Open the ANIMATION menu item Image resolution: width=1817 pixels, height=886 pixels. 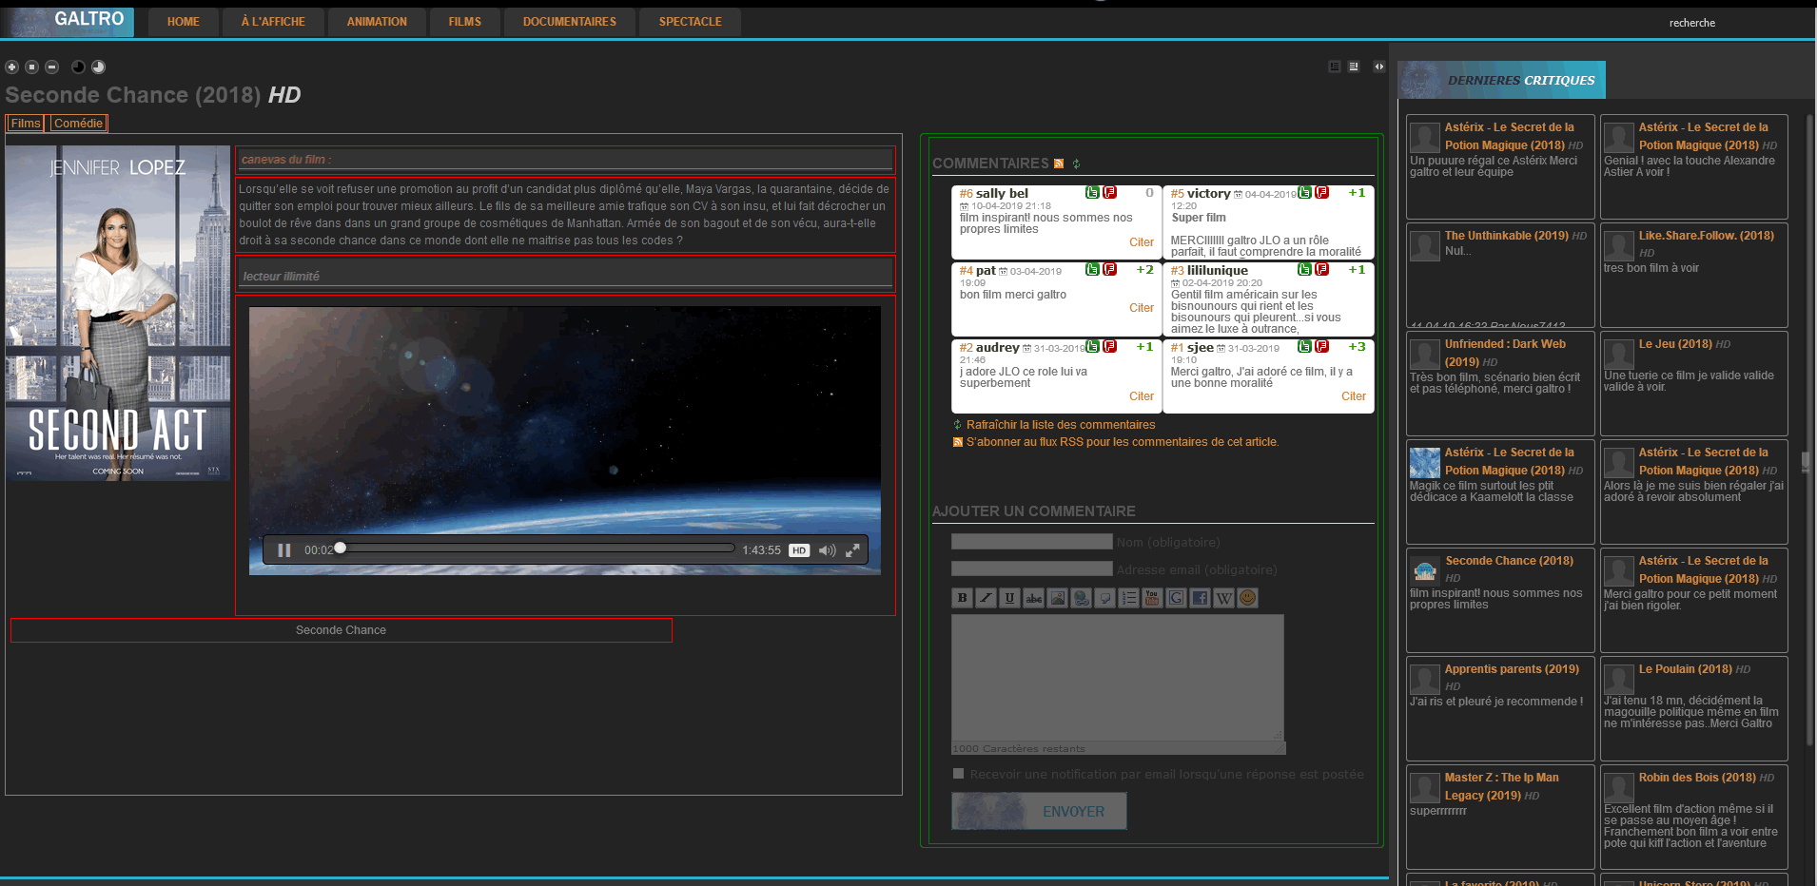tap(377, 22)
